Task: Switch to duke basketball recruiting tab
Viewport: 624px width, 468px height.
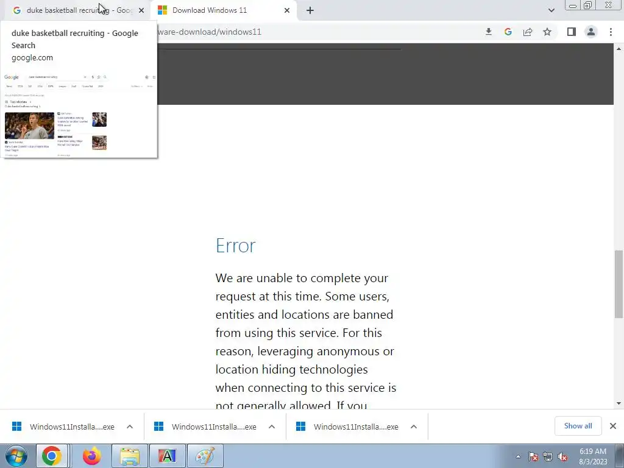Action: coord(79,10)
